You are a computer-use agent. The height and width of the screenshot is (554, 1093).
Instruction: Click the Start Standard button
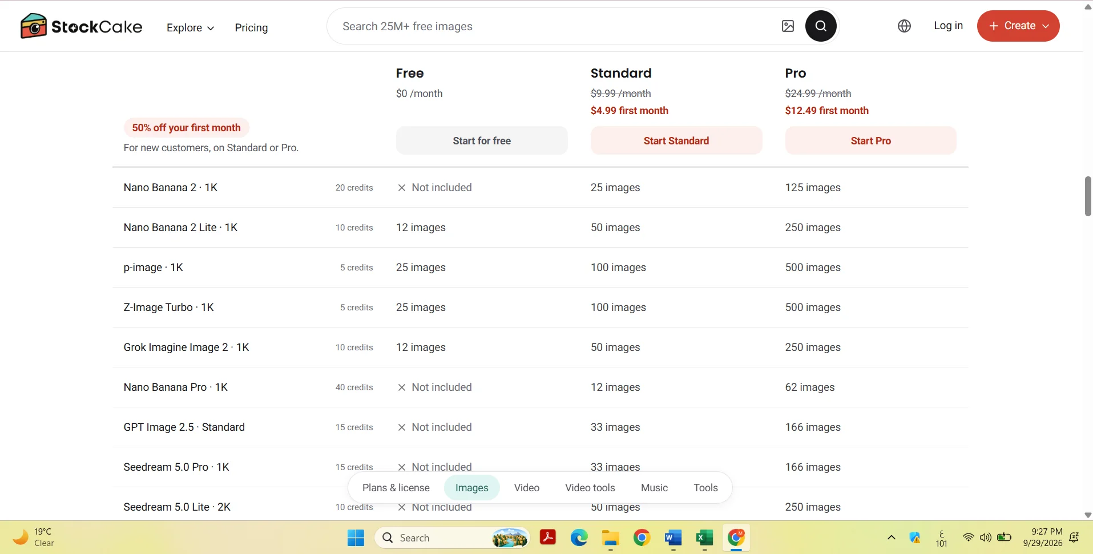coord(676,140)
